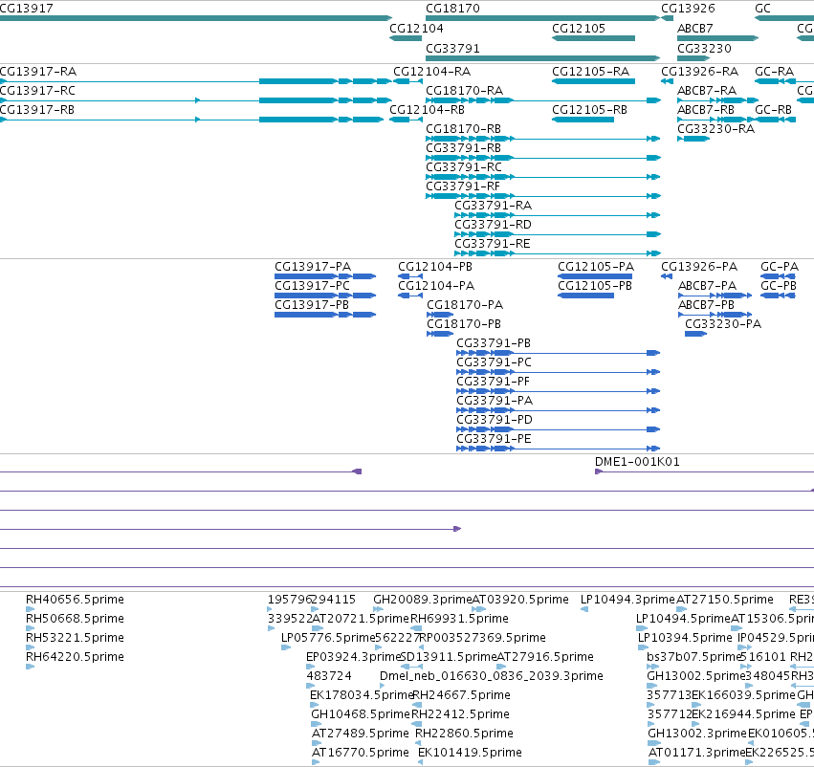Screen dimensions: 814x767
Task: Open transcript label CG33230-RA
Action: click(715, 129)
